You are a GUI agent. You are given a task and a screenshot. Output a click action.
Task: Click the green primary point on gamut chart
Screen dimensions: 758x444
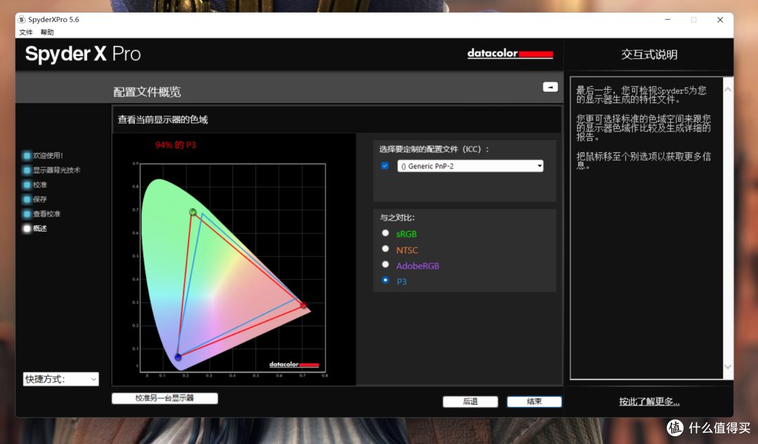click(x=193, y=212)
